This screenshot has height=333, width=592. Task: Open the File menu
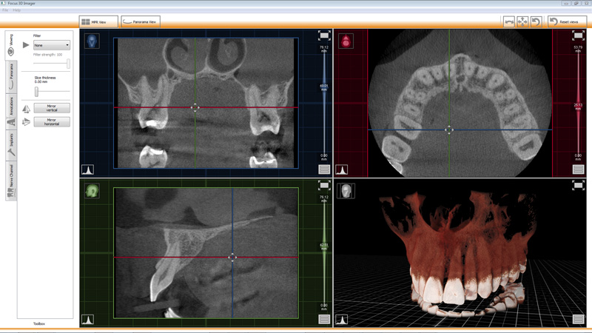[x=6, y=10]
